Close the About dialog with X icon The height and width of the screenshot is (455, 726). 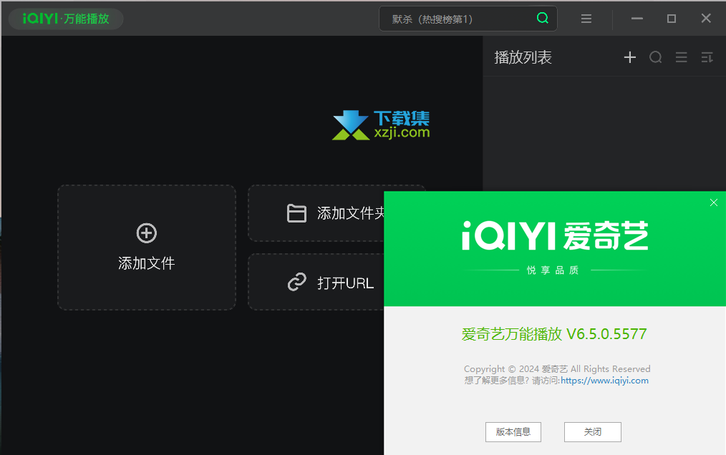714,202
